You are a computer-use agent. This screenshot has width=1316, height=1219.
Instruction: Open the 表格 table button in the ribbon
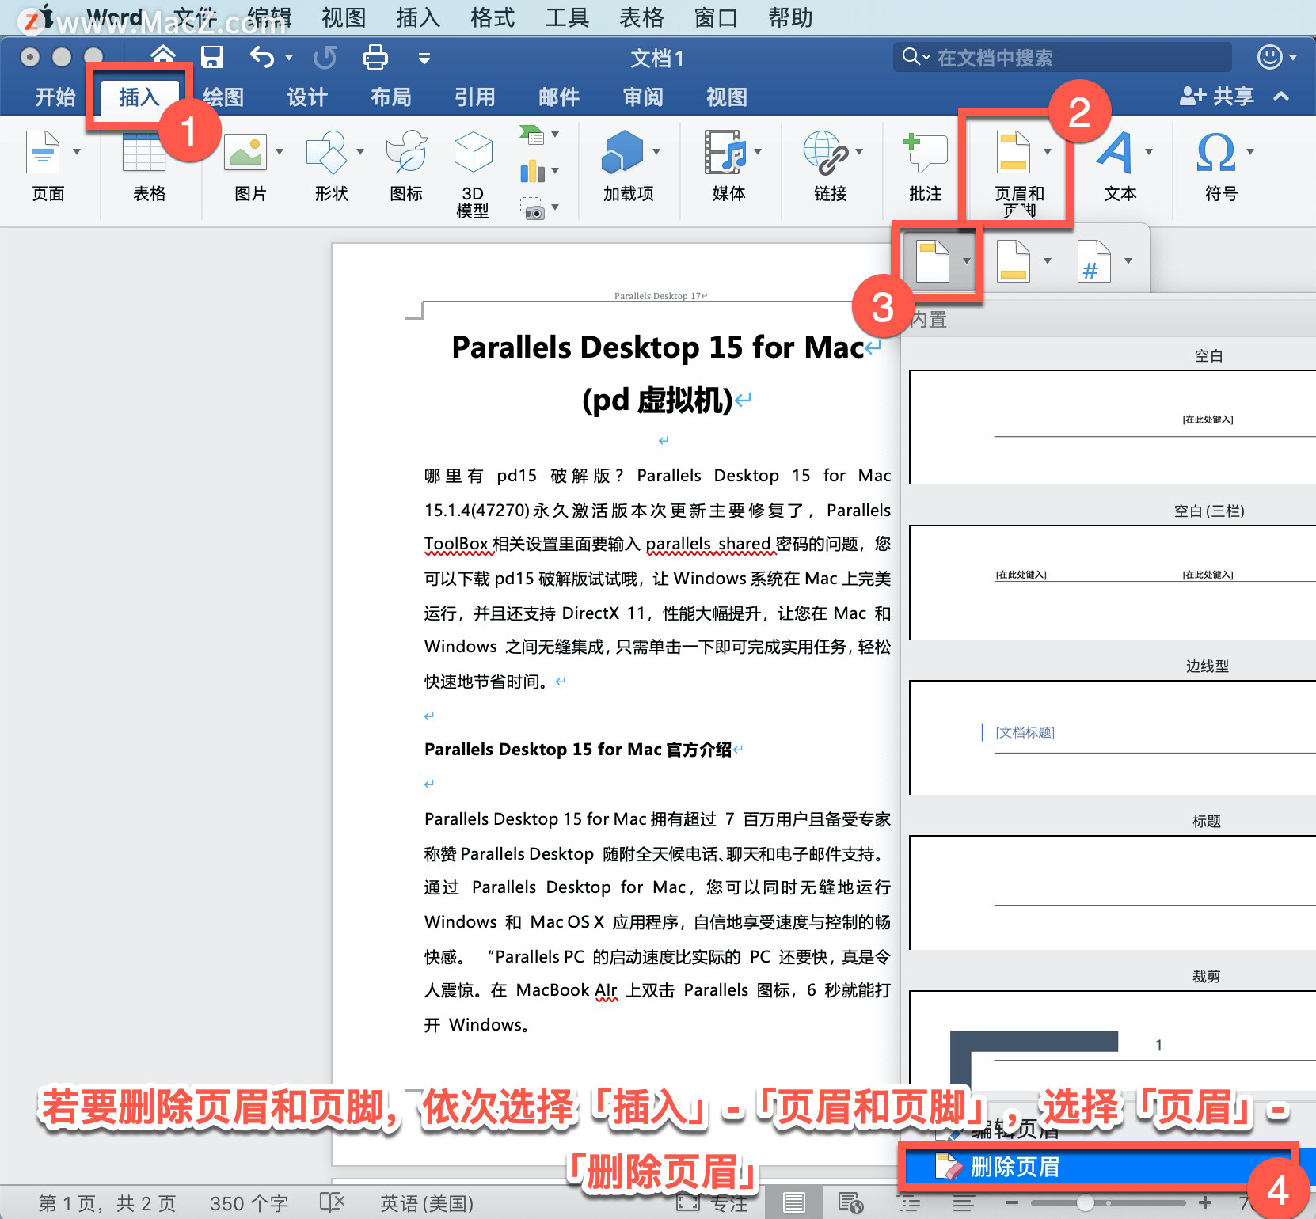coord(143,152)
